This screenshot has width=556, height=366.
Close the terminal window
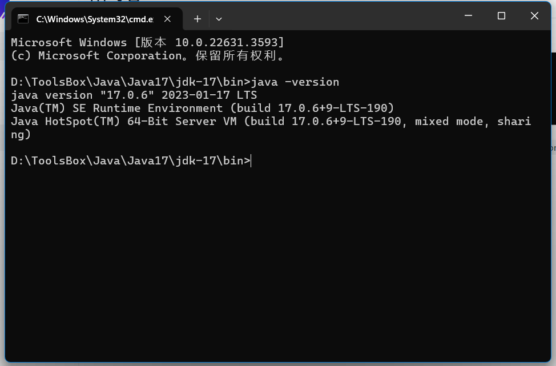[x=534, y=16]
